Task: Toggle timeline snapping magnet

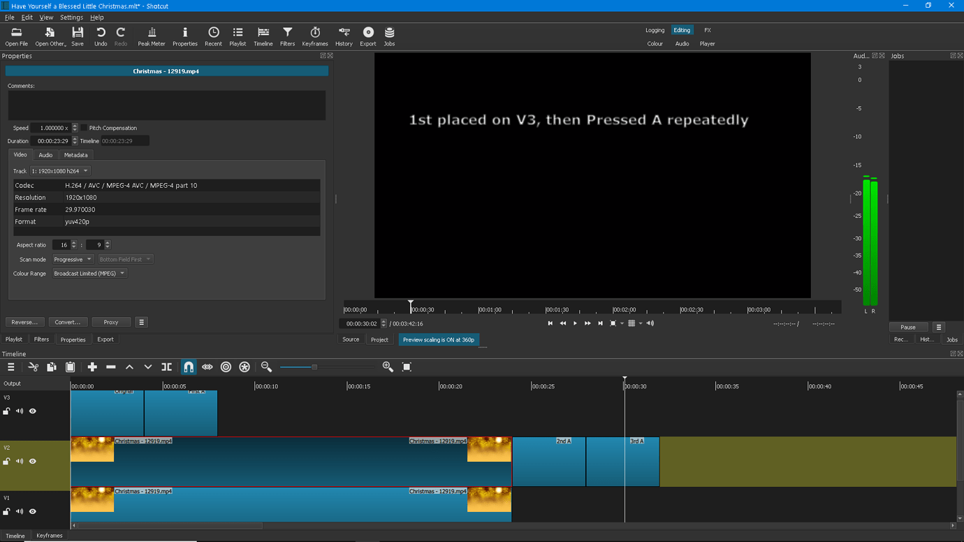Action: [x=189, y=367]
